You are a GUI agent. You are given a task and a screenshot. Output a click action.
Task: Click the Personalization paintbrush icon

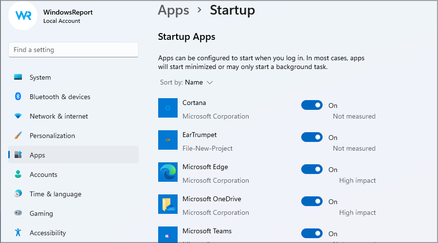[18, 136]
